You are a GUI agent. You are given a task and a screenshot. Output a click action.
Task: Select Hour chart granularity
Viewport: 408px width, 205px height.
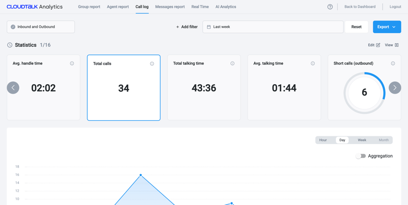(323, 140)
